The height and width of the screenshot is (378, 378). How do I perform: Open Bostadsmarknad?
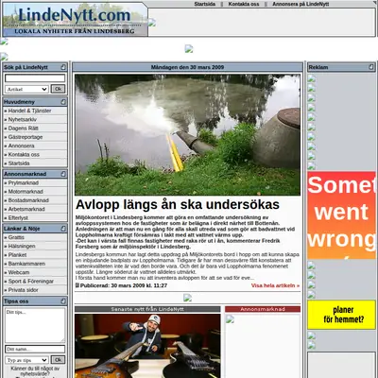click(28, 200)
